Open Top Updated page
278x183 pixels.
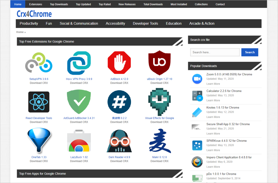[83, 4]
